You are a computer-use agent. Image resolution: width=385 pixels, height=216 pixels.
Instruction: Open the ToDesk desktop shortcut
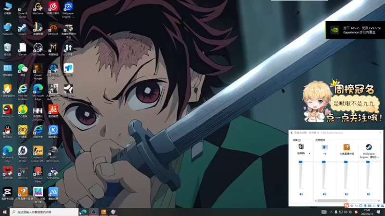(68, 70)
